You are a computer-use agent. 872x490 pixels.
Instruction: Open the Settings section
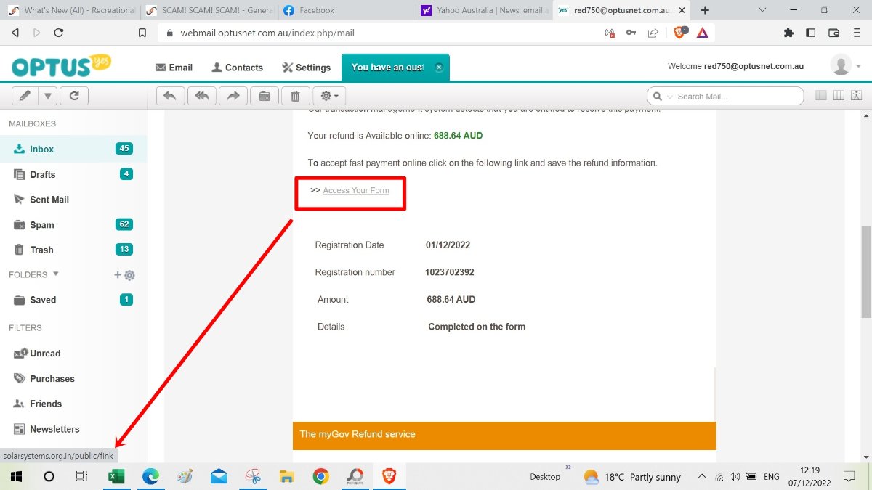point(306,68)
